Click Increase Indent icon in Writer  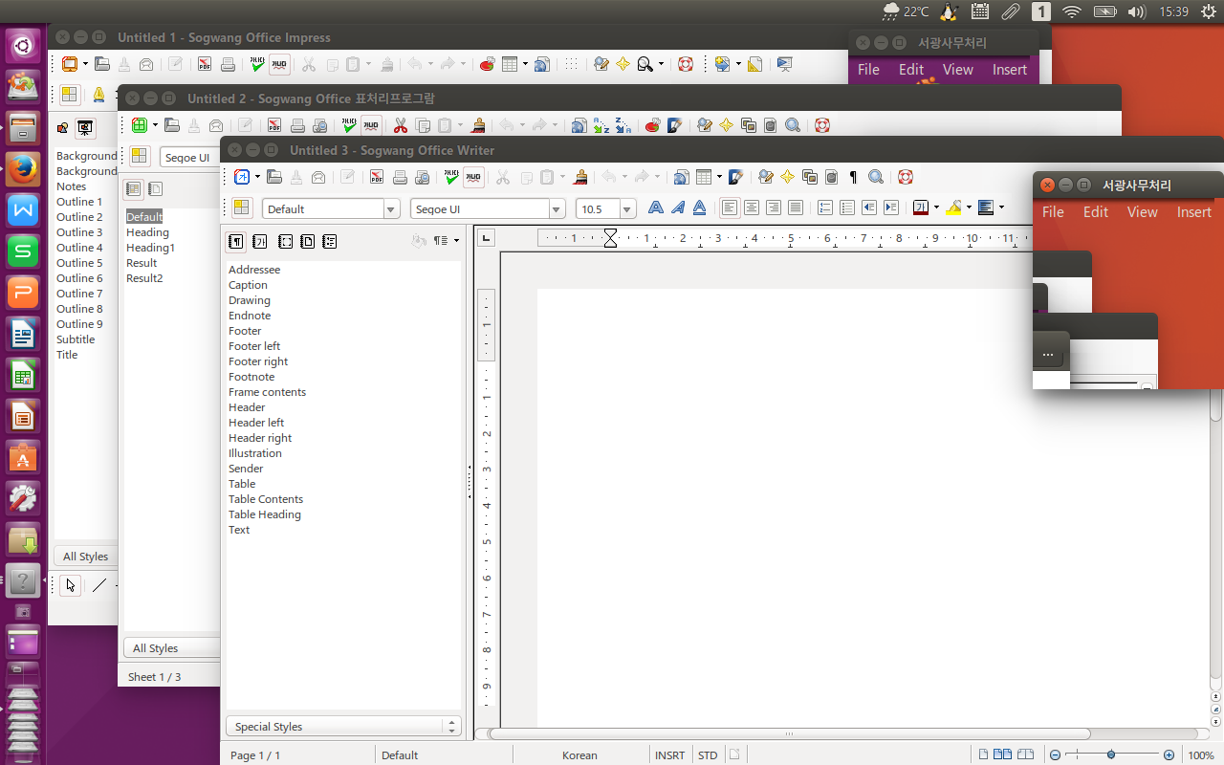click(891, 208)
